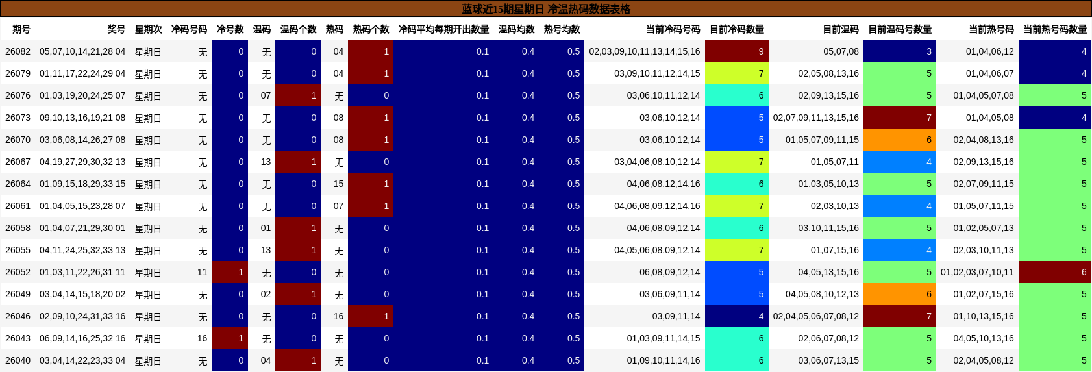
Task: Select the 期号 column header
Action: pos(21,29)
